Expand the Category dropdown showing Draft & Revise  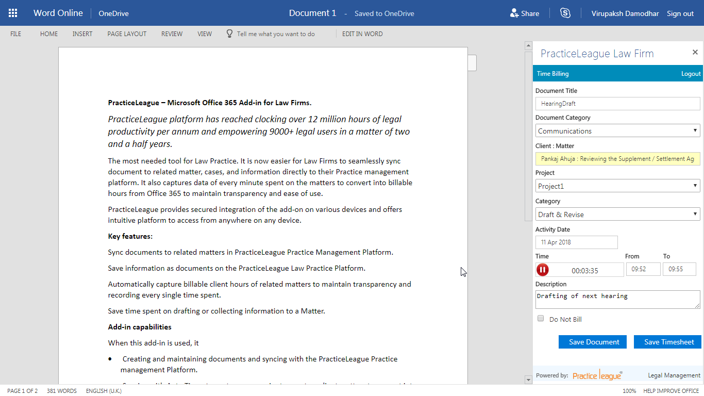tap(617, 214)
